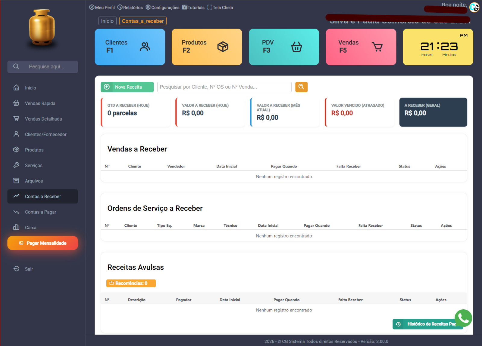This screenshot has height=346, width=482.
Task: Click the orange search magnifier button
Action: point(301,87)
